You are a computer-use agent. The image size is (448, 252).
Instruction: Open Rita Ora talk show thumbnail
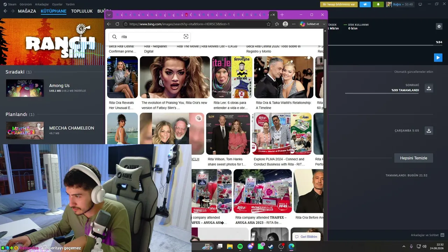pyautogui.click(x=122, y=77)
